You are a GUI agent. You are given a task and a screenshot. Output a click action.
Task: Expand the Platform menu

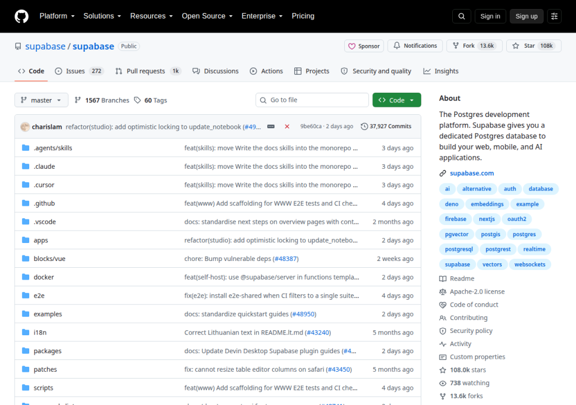[57, 16]
